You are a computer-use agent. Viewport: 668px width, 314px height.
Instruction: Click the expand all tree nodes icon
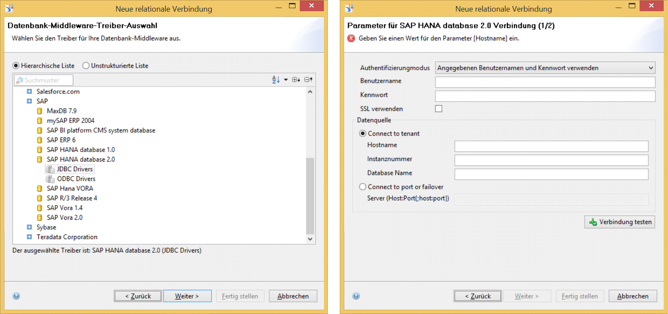click(x=296, y=80)
